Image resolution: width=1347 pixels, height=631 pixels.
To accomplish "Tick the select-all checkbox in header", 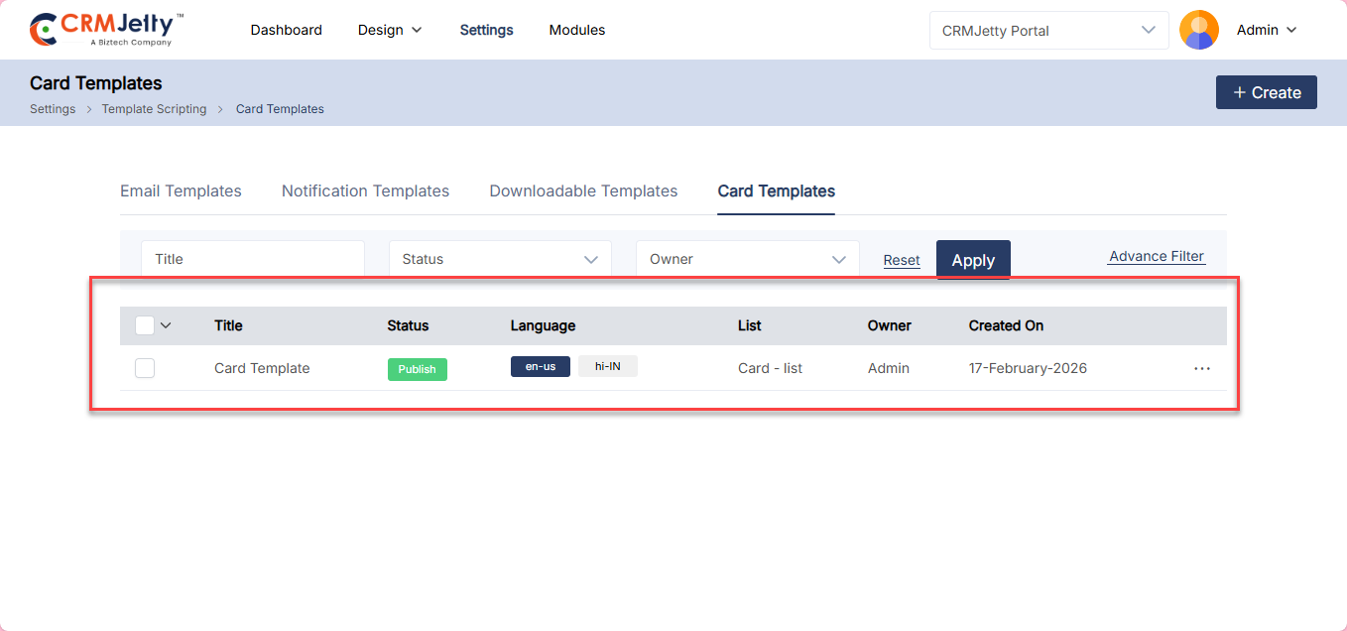I will (x=145, y=325).
